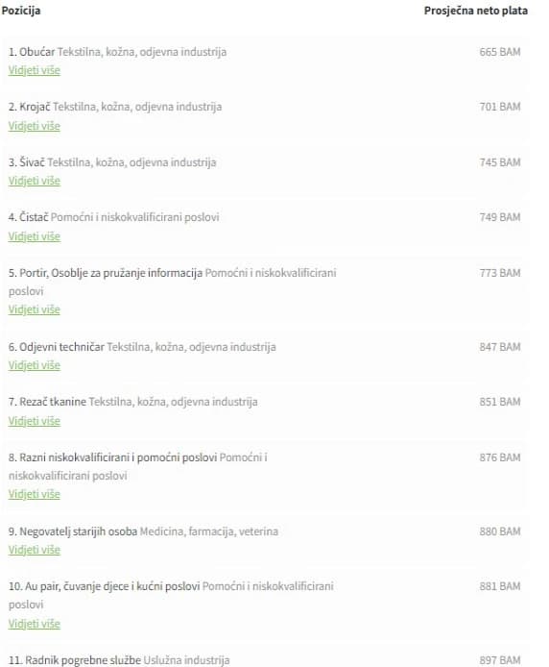Image resolution: width=549 pixels, height=667 pixels.
Task: Click Radnik pogrebne službe entry
Action: [x=83, y=660]
